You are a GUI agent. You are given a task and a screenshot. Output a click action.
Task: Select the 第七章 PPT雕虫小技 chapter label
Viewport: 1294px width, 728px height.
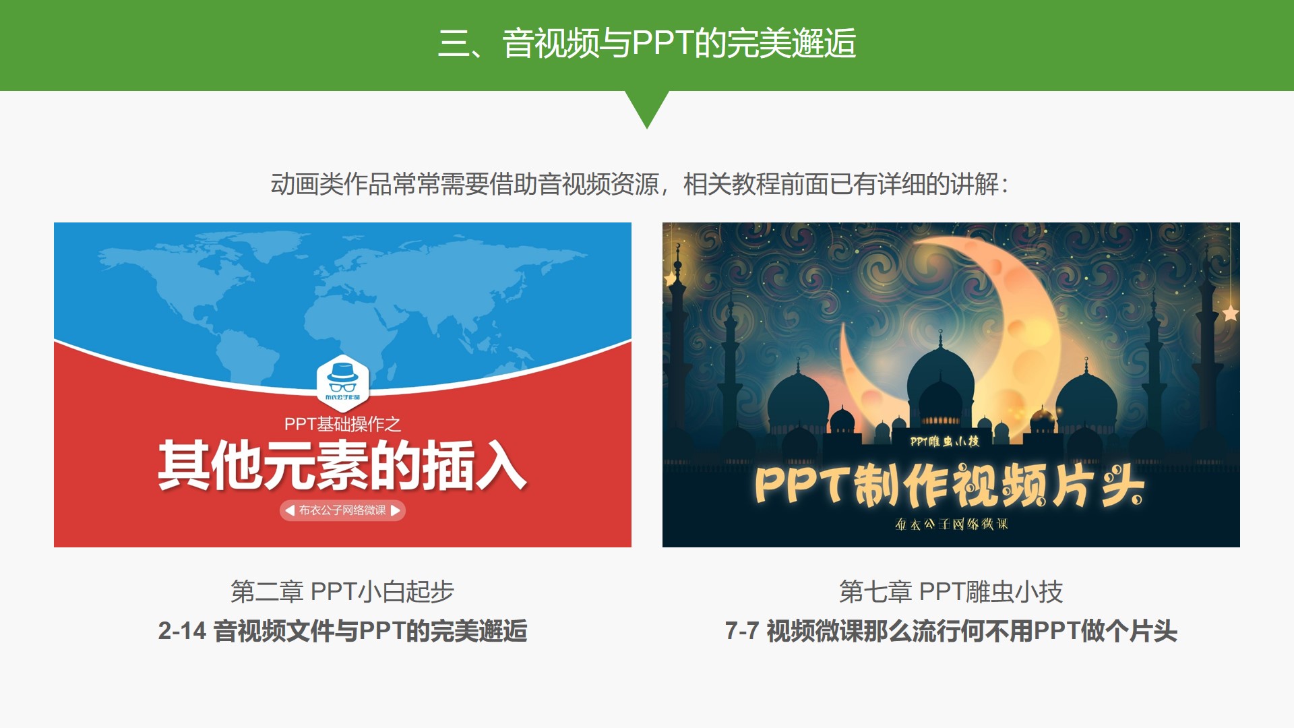[951, 592]
